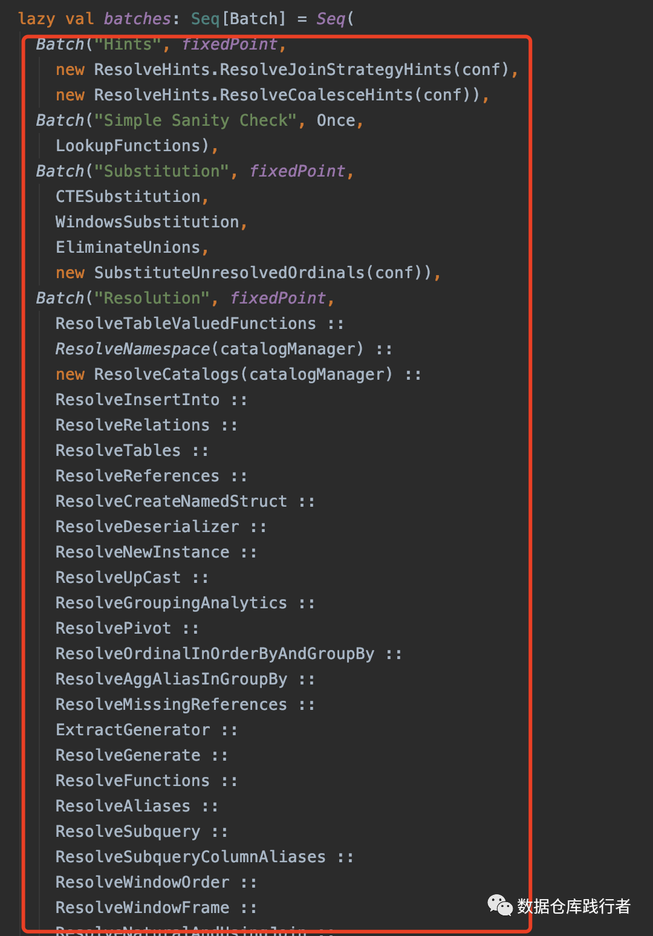
Task: Click the ResolveReferences rule
Action: (137, 476)
